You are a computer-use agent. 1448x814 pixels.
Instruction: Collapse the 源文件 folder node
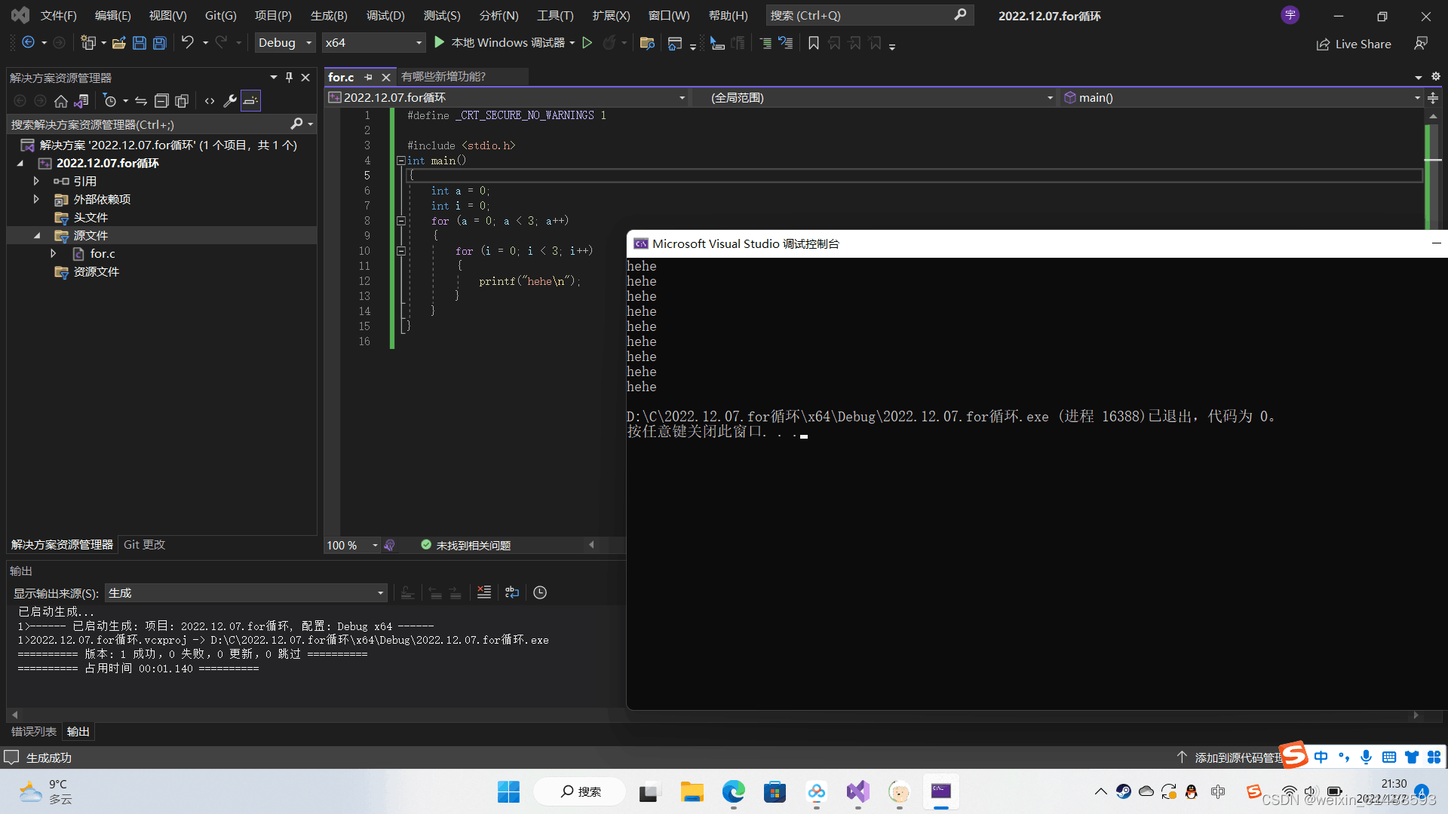[36, 235]
